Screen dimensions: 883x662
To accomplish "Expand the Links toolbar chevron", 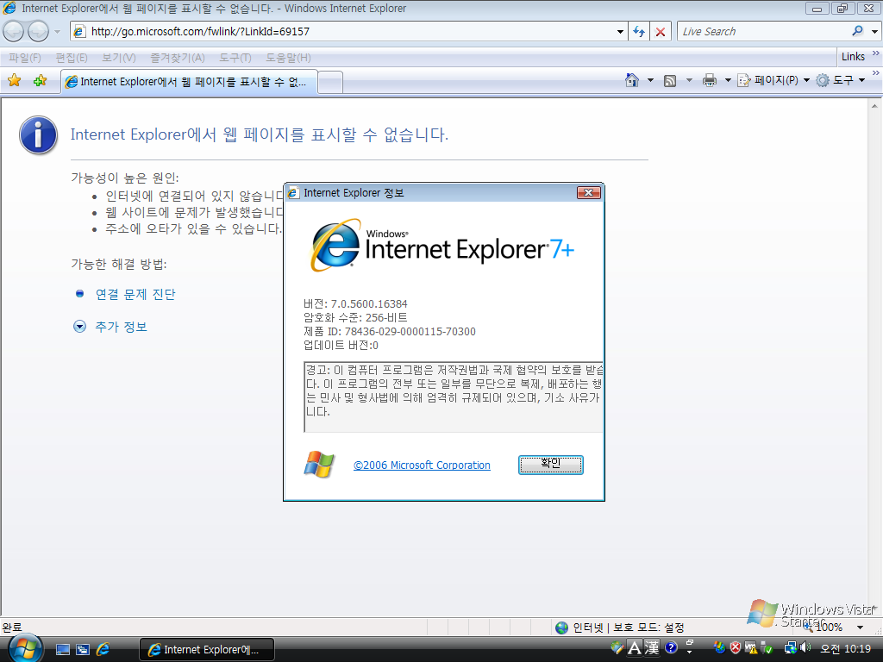I will 876,53.
